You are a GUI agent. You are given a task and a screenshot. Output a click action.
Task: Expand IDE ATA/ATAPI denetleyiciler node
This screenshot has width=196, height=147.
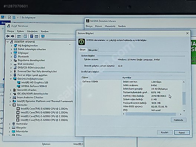11,94
